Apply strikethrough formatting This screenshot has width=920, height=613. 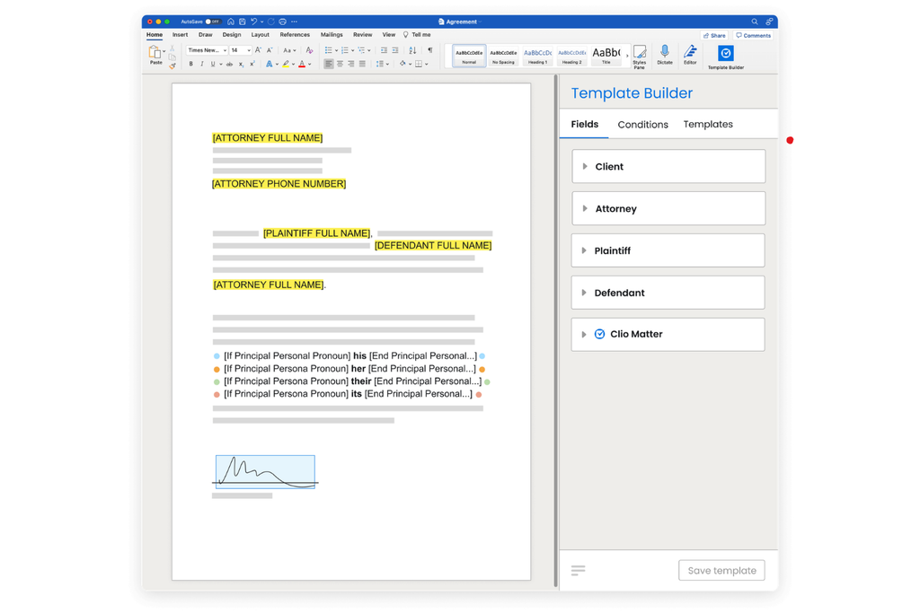[229, 64]
